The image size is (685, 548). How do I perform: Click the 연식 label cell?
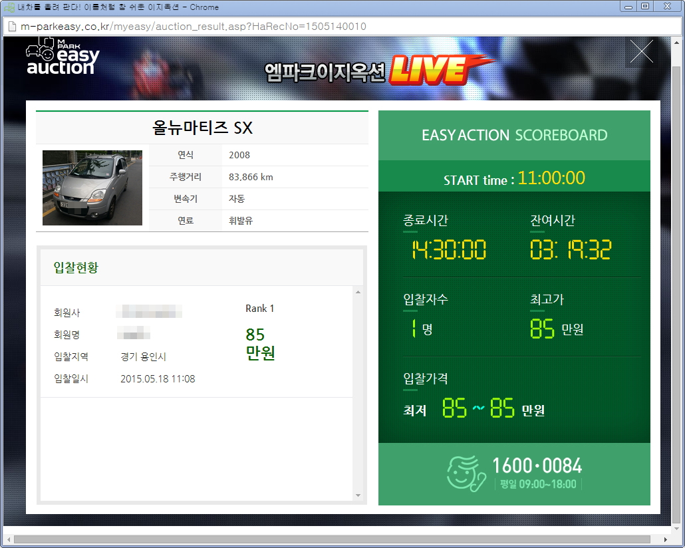[x=186, y=155]
